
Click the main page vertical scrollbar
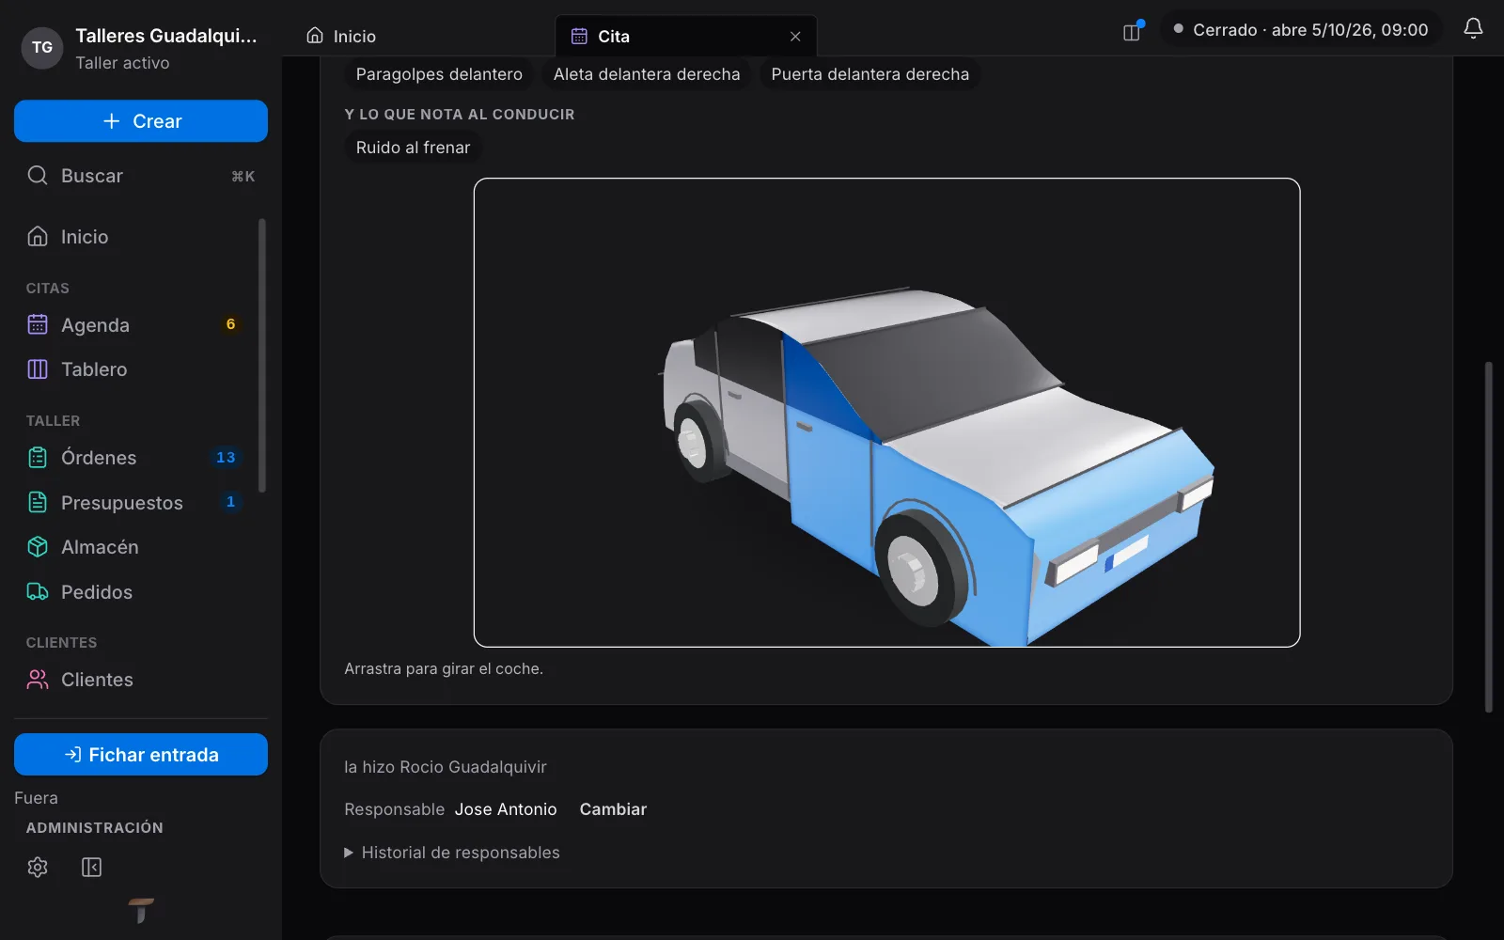point(1488,537)
